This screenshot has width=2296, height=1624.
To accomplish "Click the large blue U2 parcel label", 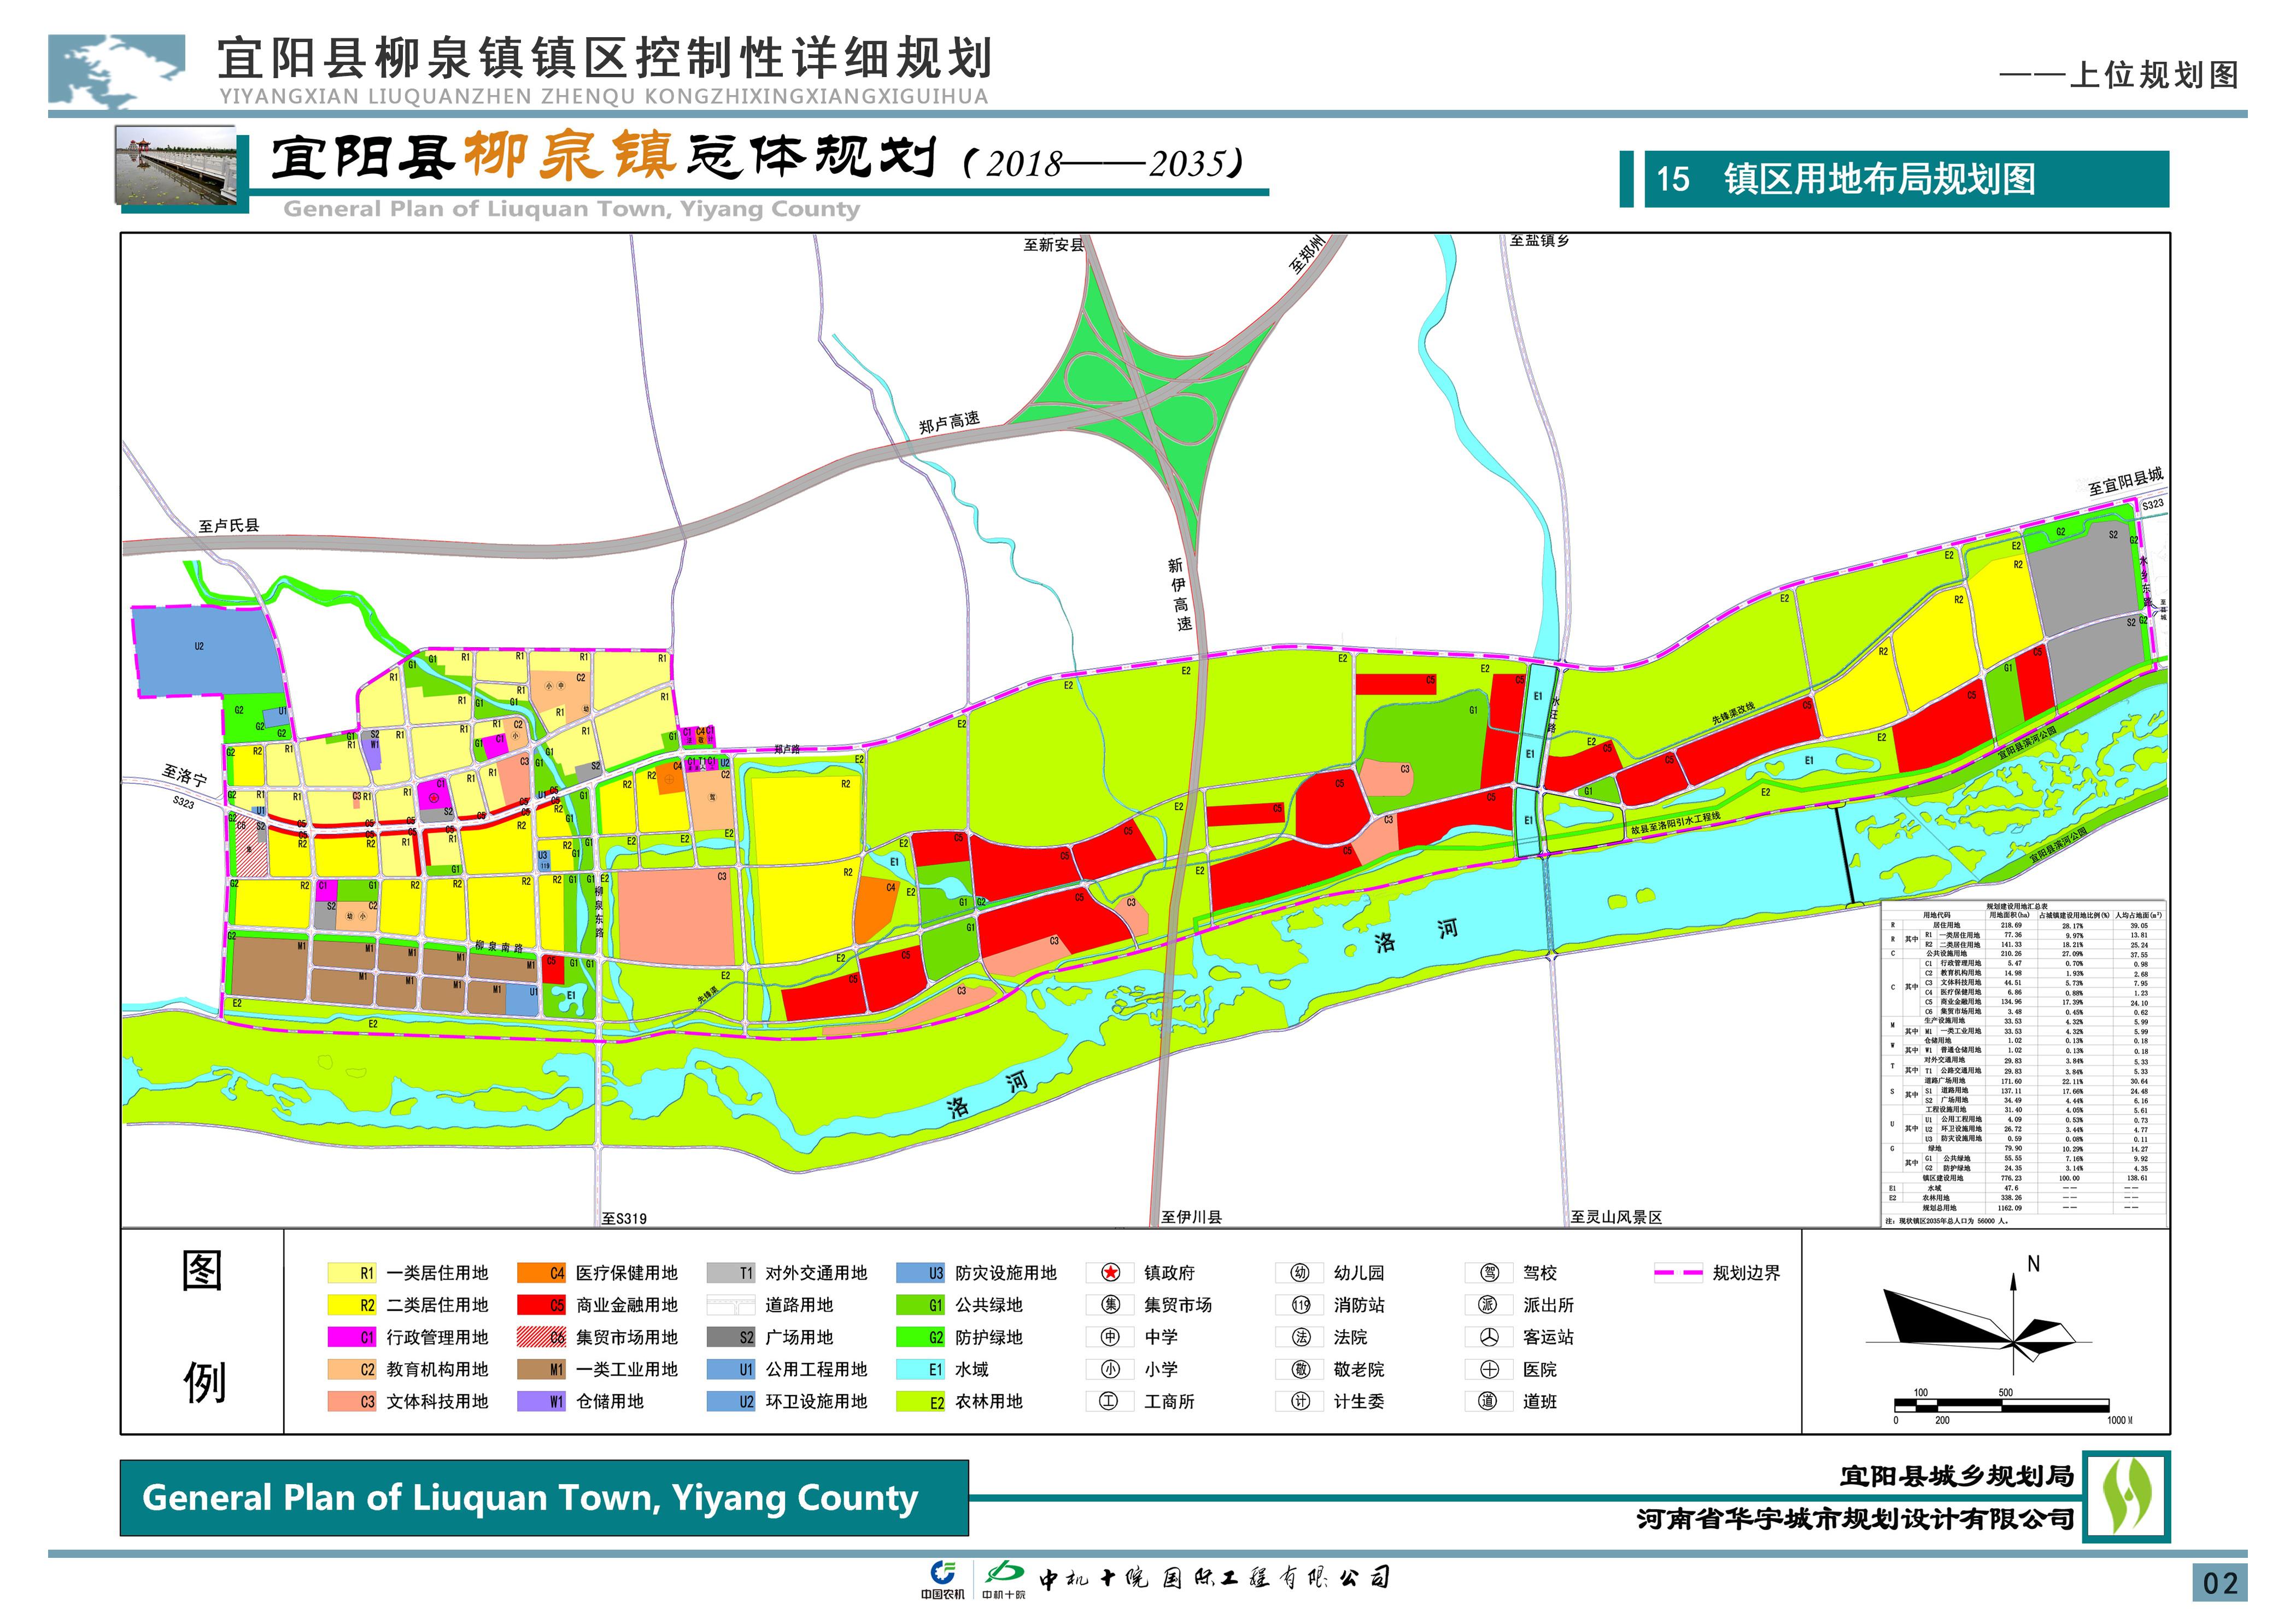I will pyautogui.click(x=199, y=646).
